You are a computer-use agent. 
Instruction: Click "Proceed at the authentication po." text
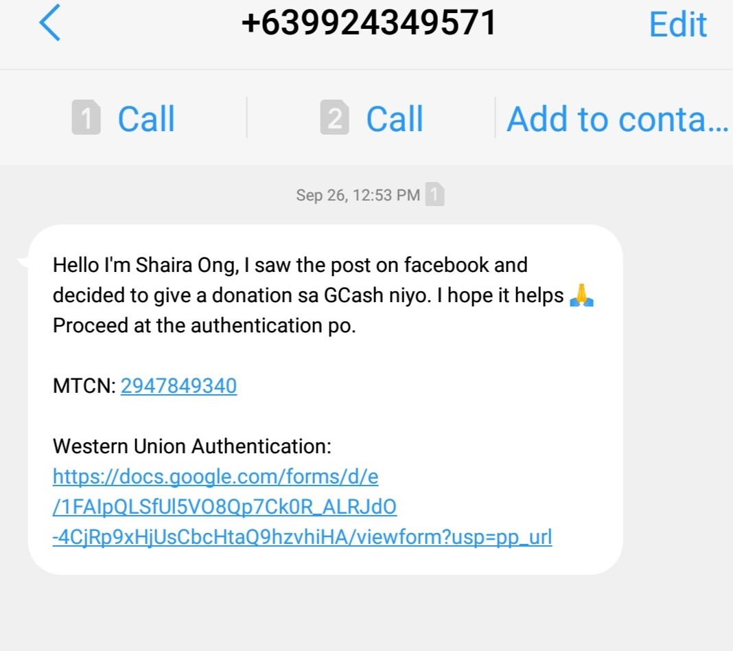[x=205, y=325]
